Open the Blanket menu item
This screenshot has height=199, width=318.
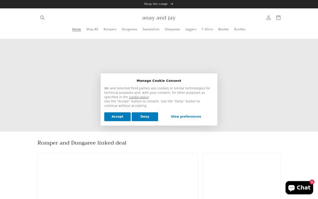223,29
